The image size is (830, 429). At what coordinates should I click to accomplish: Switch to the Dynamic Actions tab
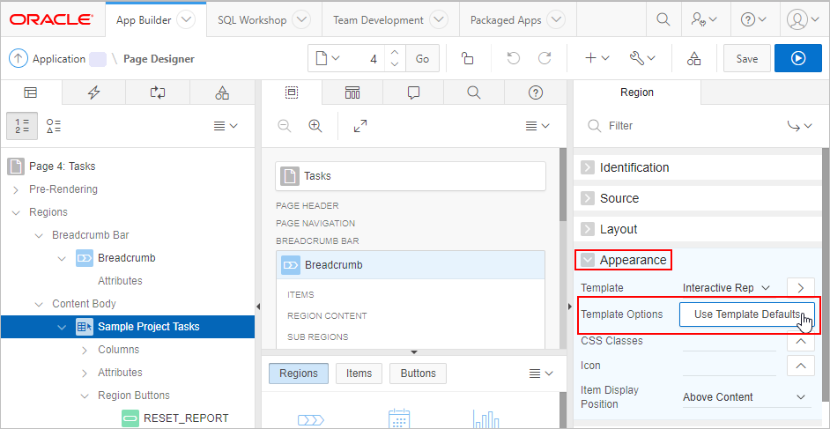(x=93, y=92)
